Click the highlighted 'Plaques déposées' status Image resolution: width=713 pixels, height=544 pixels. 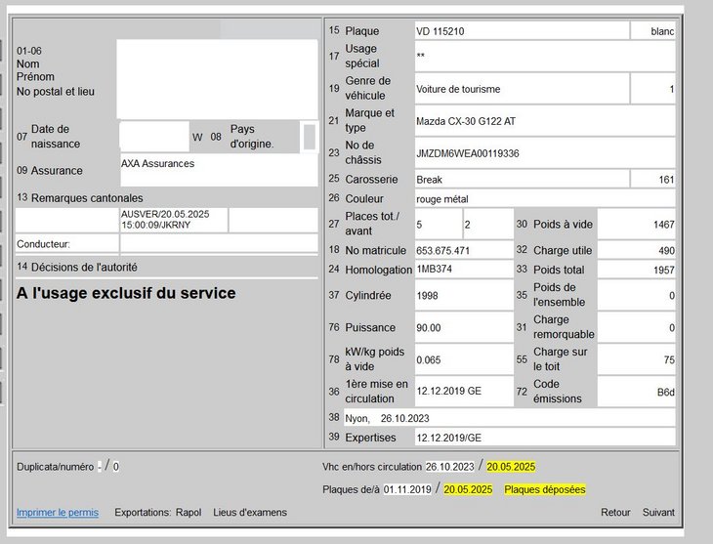(544, 489)
